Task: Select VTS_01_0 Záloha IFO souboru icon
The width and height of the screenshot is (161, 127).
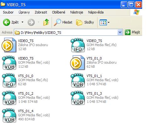Action: point(77,63)
